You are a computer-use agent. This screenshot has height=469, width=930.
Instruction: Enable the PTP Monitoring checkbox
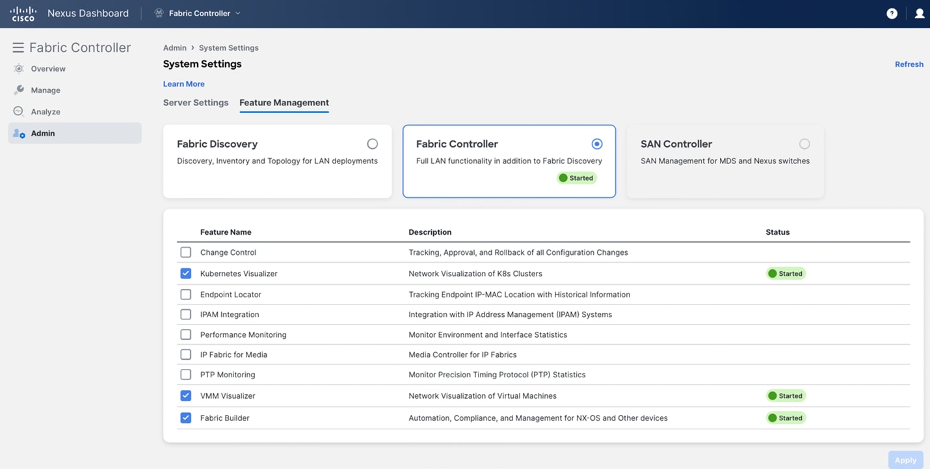click(186, 375)
